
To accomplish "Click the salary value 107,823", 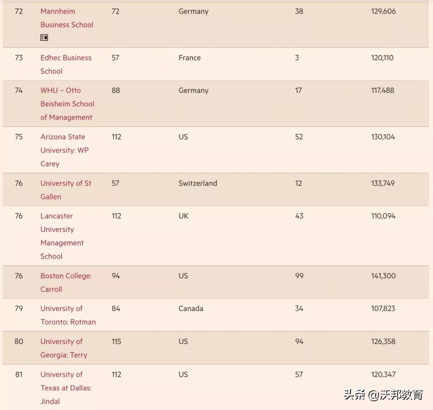I will [383, 309].
